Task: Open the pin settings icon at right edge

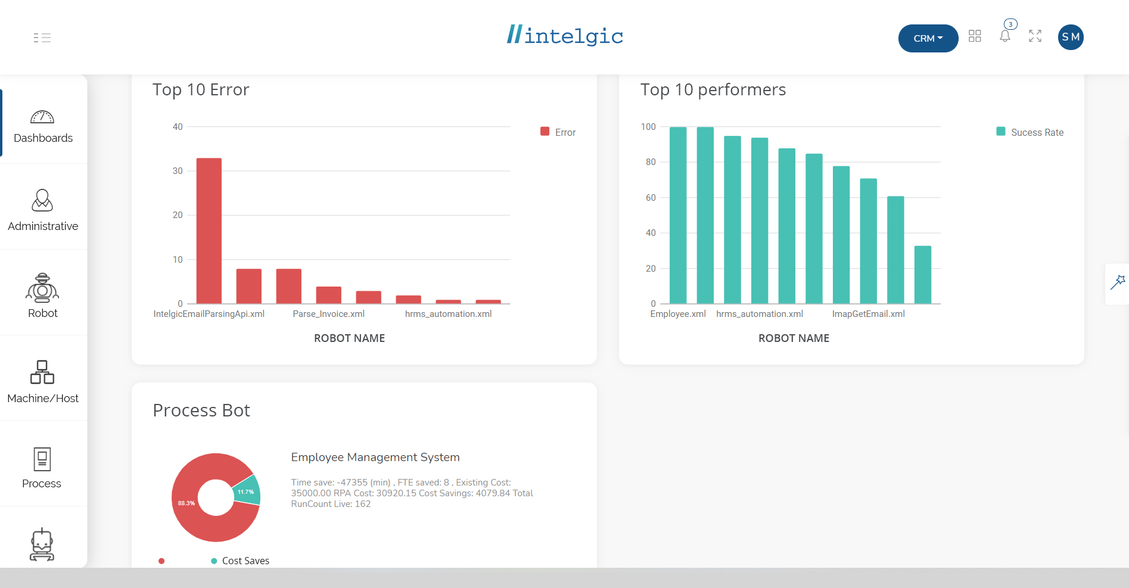Action: [x=1118, y=282]
